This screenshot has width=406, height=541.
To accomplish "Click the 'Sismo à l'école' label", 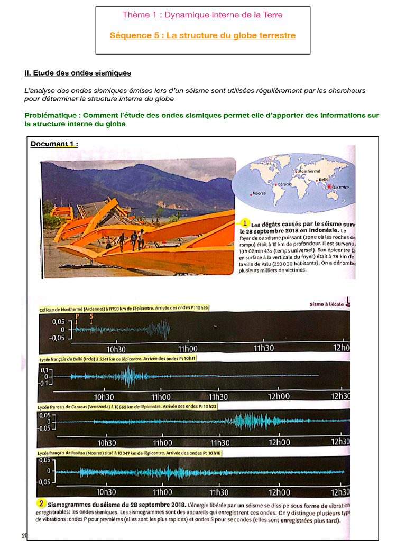I will point(327,304).
